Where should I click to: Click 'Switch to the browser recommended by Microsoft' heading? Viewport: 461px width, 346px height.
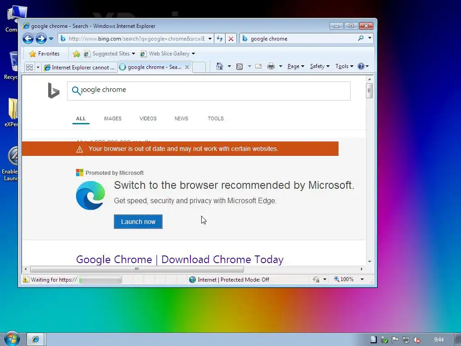234,185
